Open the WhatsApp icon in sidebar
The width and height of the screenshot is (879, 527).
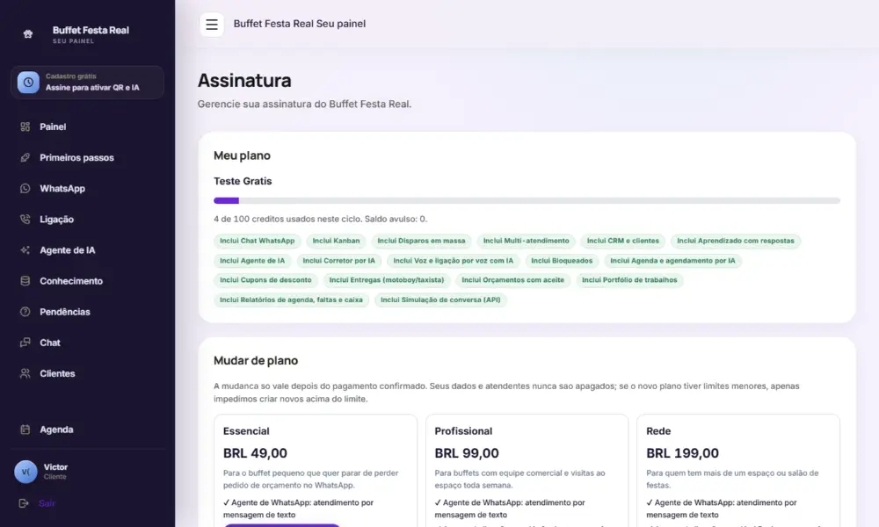click(25, 188)
